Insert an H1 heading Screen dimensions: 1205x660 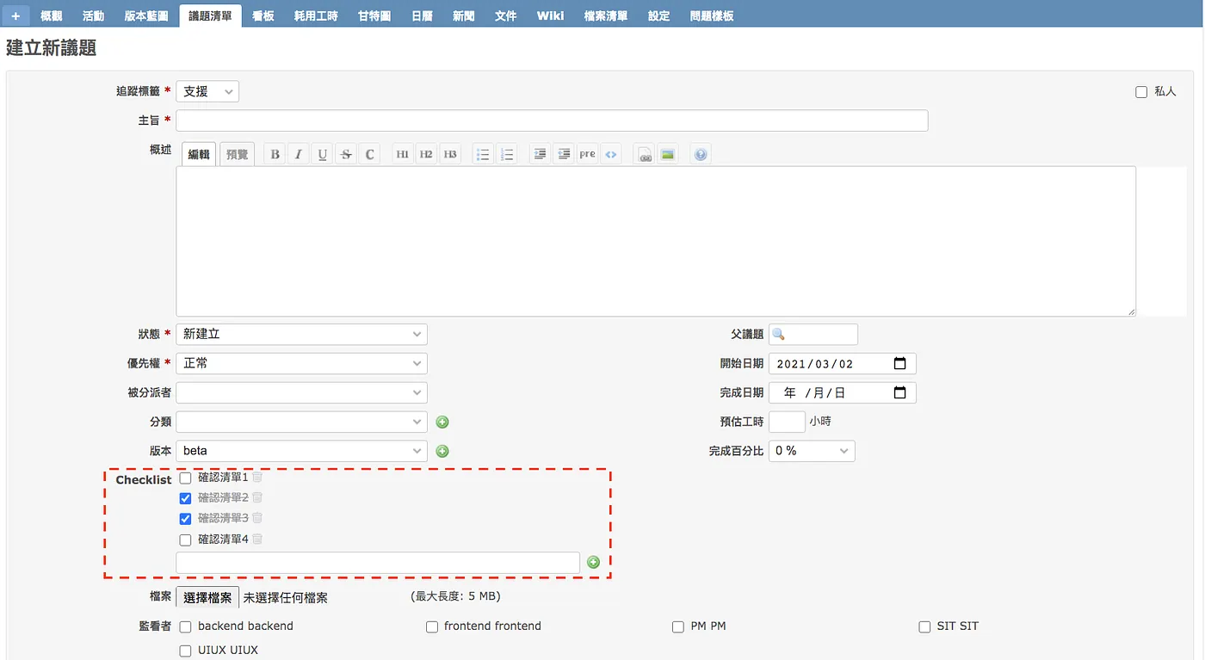tap(402, 155)
